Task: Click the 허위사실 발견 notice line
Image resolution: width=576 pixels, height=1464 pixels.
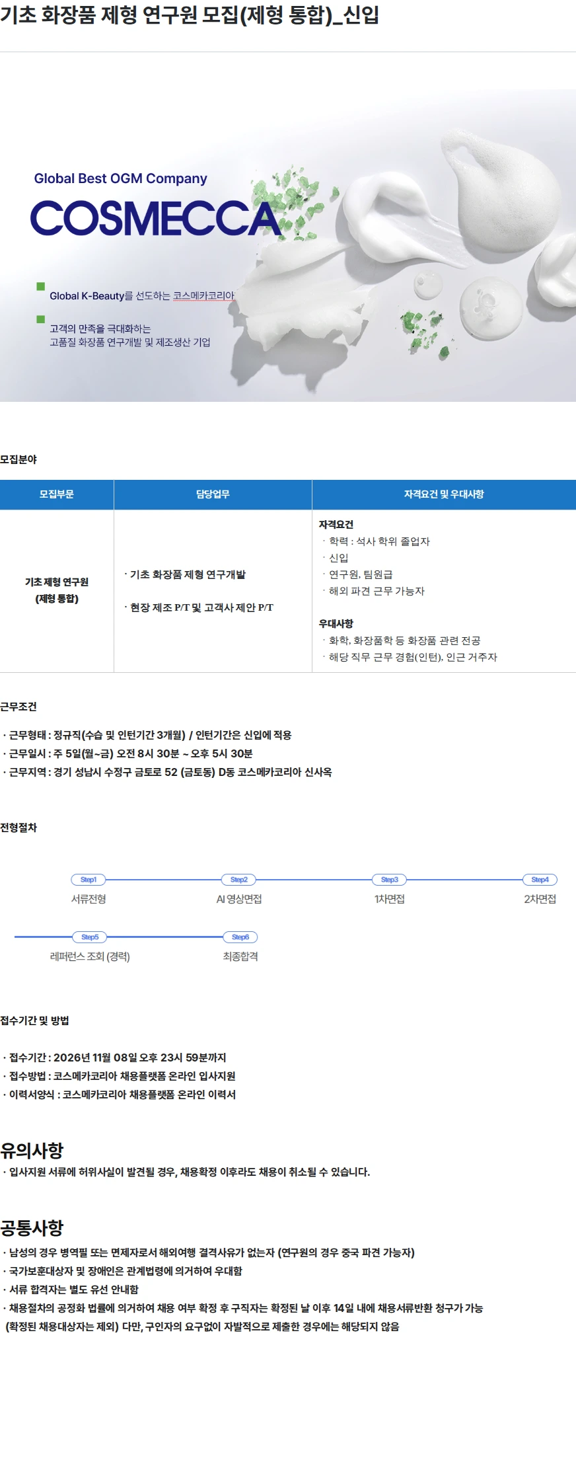Action: pyautogui.click(x=187, y=1172)
